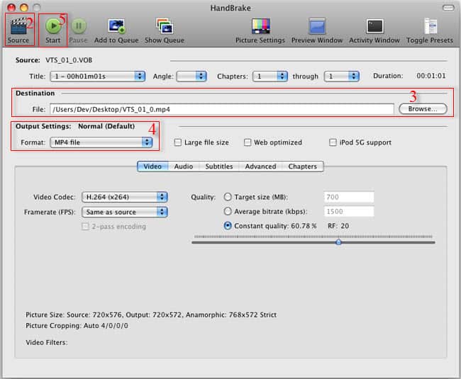Enable Web optimized checkbox
Viewport: 461px width, 379px height.
click(x=248, y=142)
